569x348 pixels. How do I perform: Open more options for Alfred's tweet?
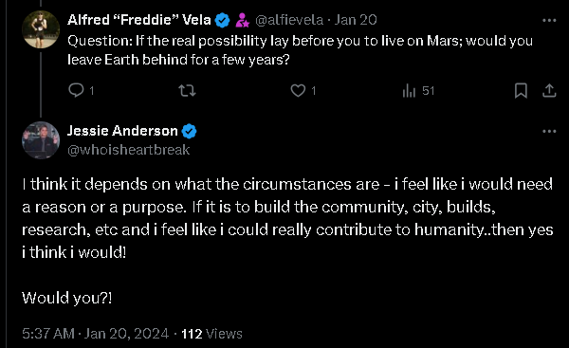tap(549, 20)
